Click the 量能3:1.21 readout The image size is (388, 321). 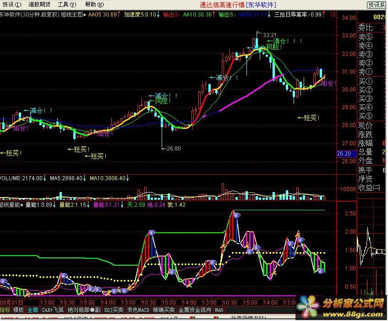point(106,205)
